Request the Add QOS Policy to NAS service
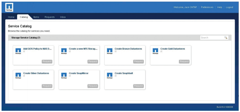The image size is (240, 112). [x=47, y=61]
